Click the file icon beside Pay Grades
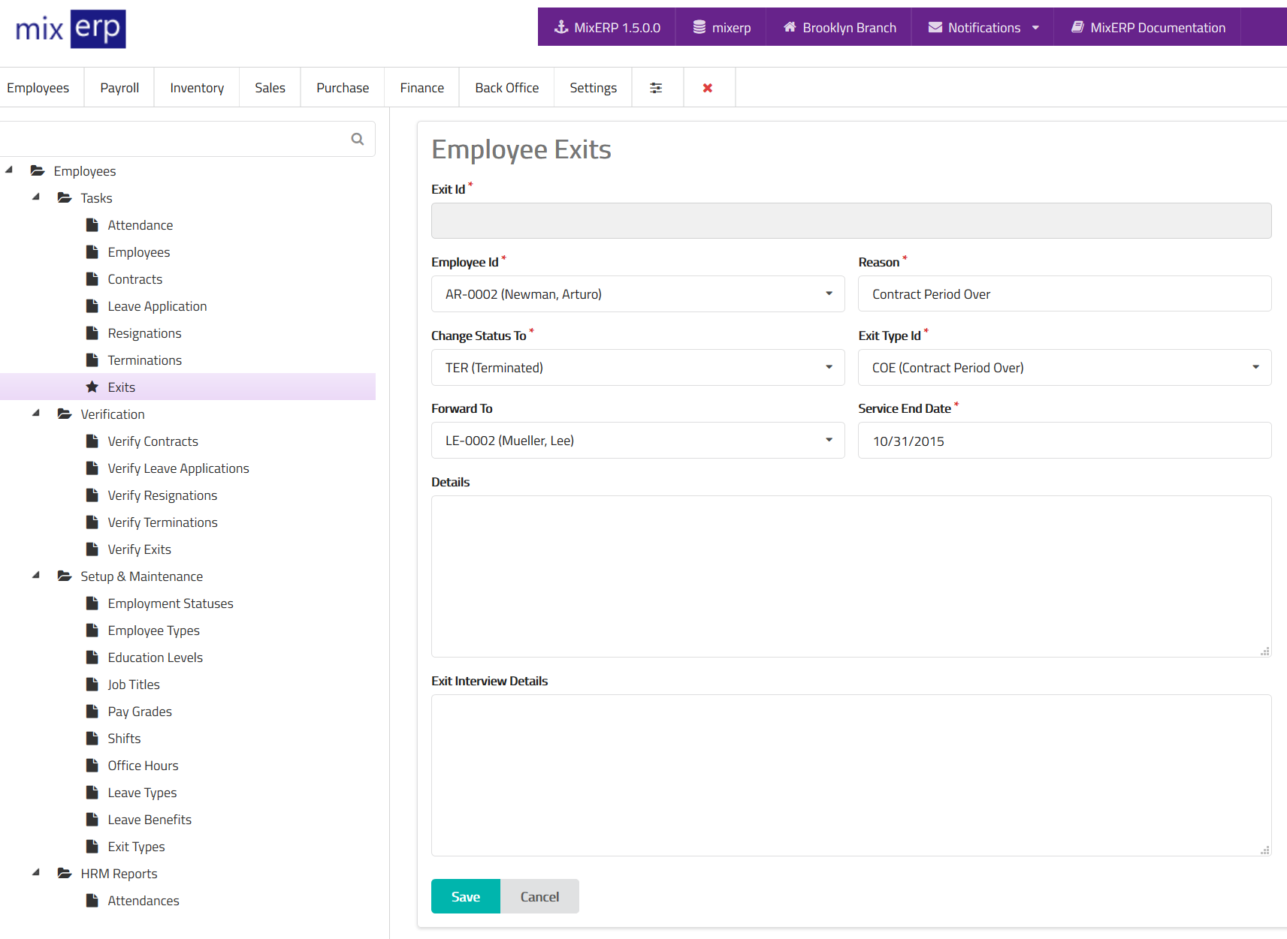Screen dimensions: 1287x939 (92, 711)
